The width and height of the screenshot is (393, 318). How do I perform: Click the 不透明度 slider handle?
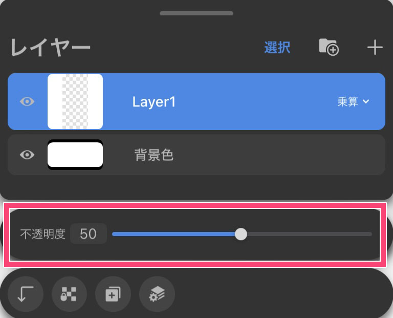pos(241,234)
